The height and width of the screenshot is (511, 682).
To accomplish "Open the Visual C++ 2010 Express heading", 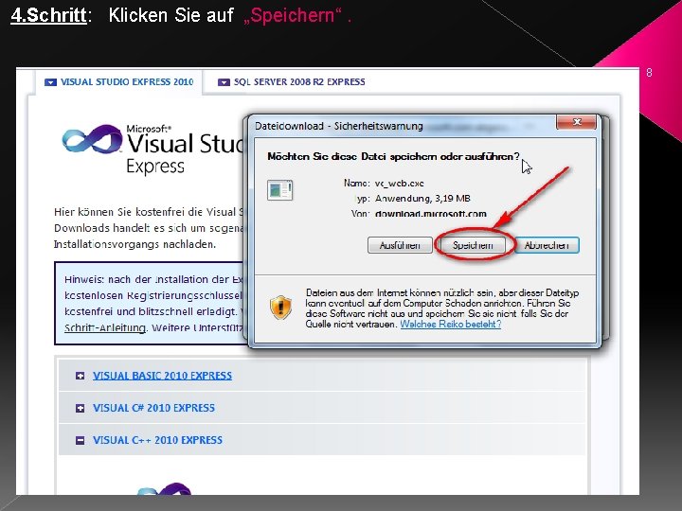I will 157,440.
